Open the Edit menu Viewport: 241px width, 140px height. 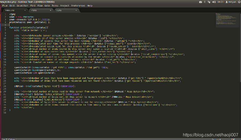pyautogui.click(x=12, y=6)
